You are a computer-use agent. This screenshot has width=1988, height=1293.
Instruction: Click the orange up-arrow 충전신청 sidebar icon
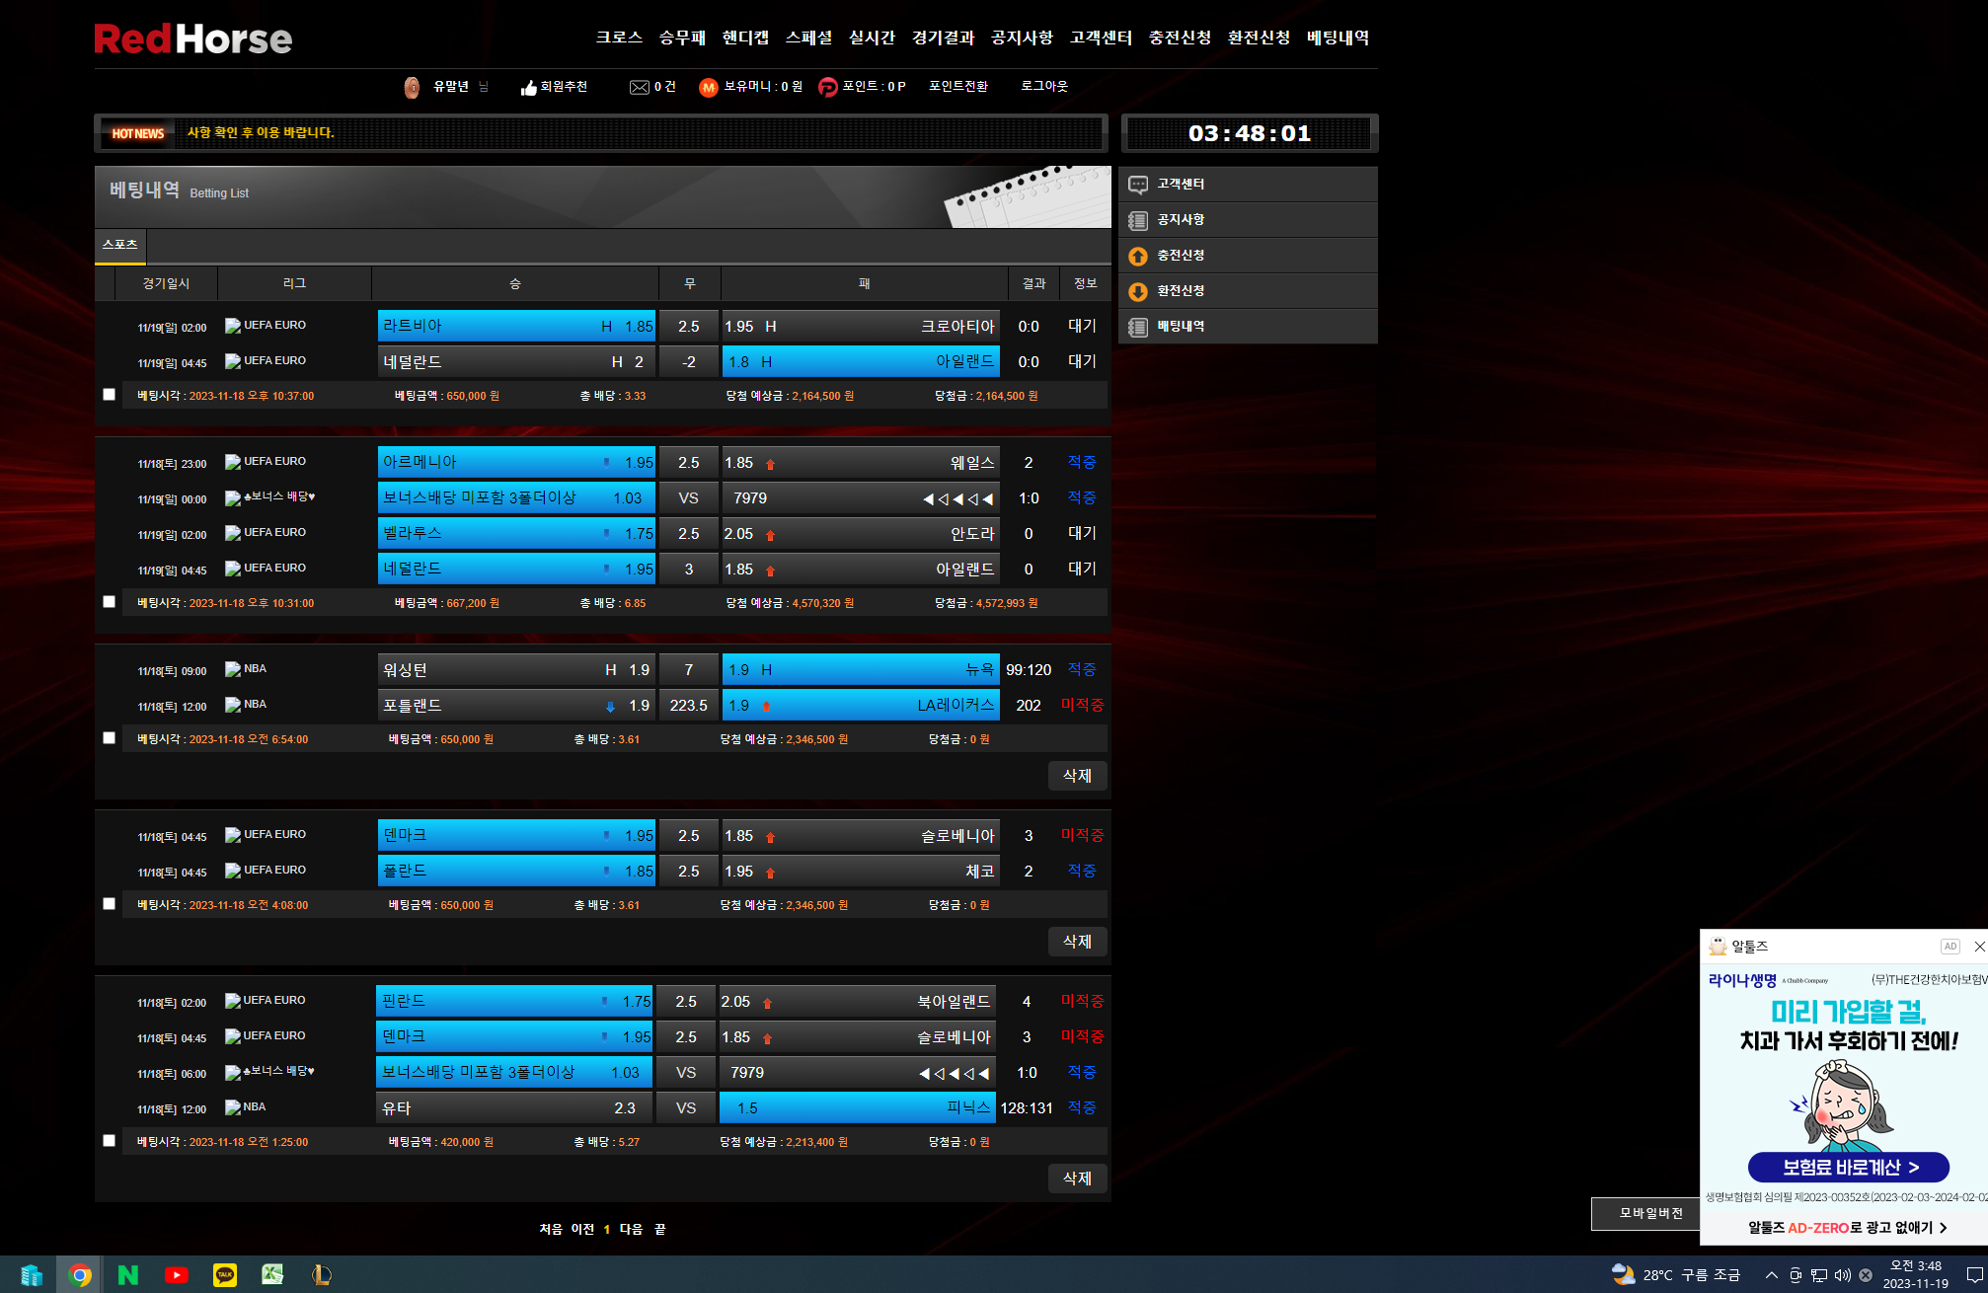click(x=1138, y=256)
